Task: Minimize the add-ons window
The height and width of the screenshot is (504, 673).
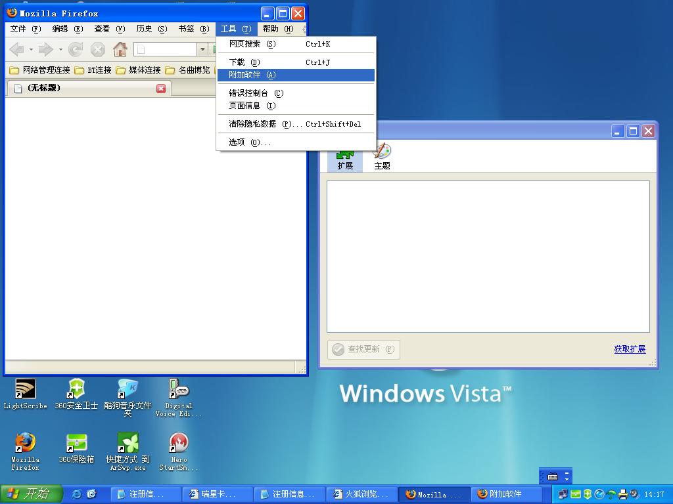Action: click(x=618, y=131)
